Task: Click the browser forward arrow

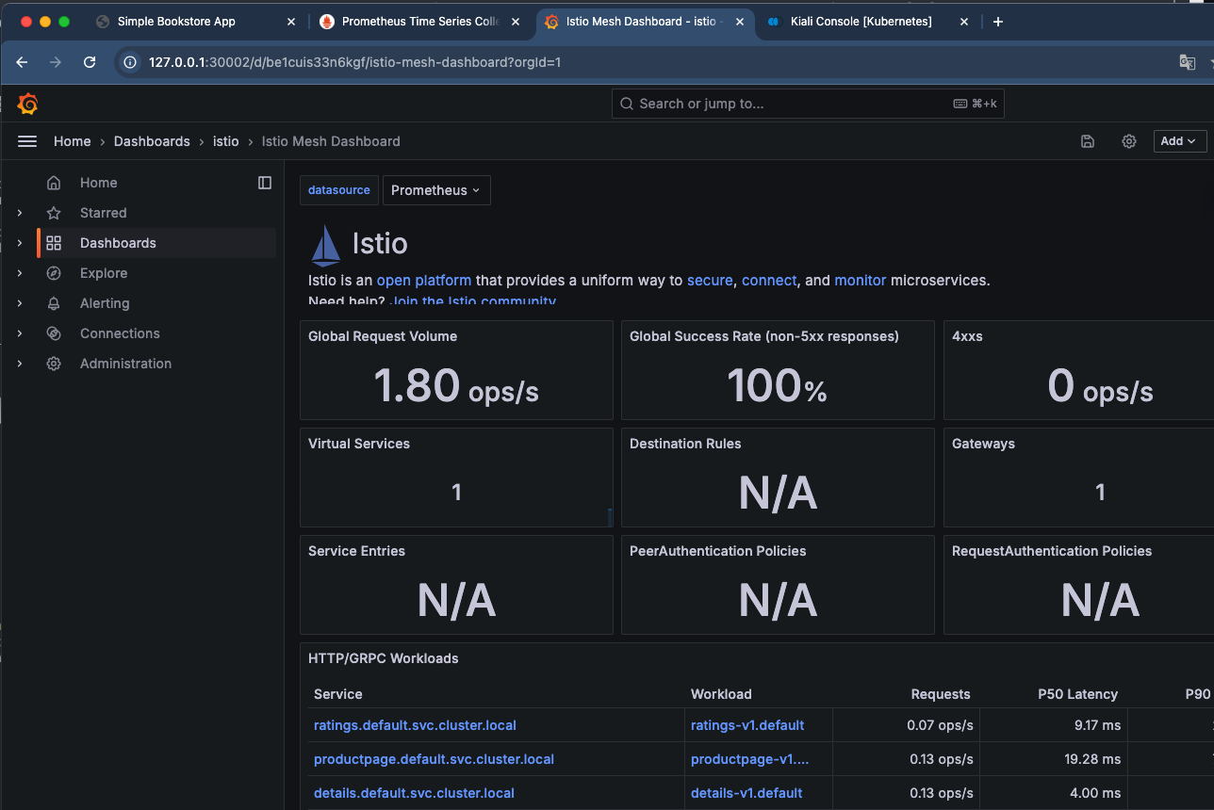Action: point(56,62)
